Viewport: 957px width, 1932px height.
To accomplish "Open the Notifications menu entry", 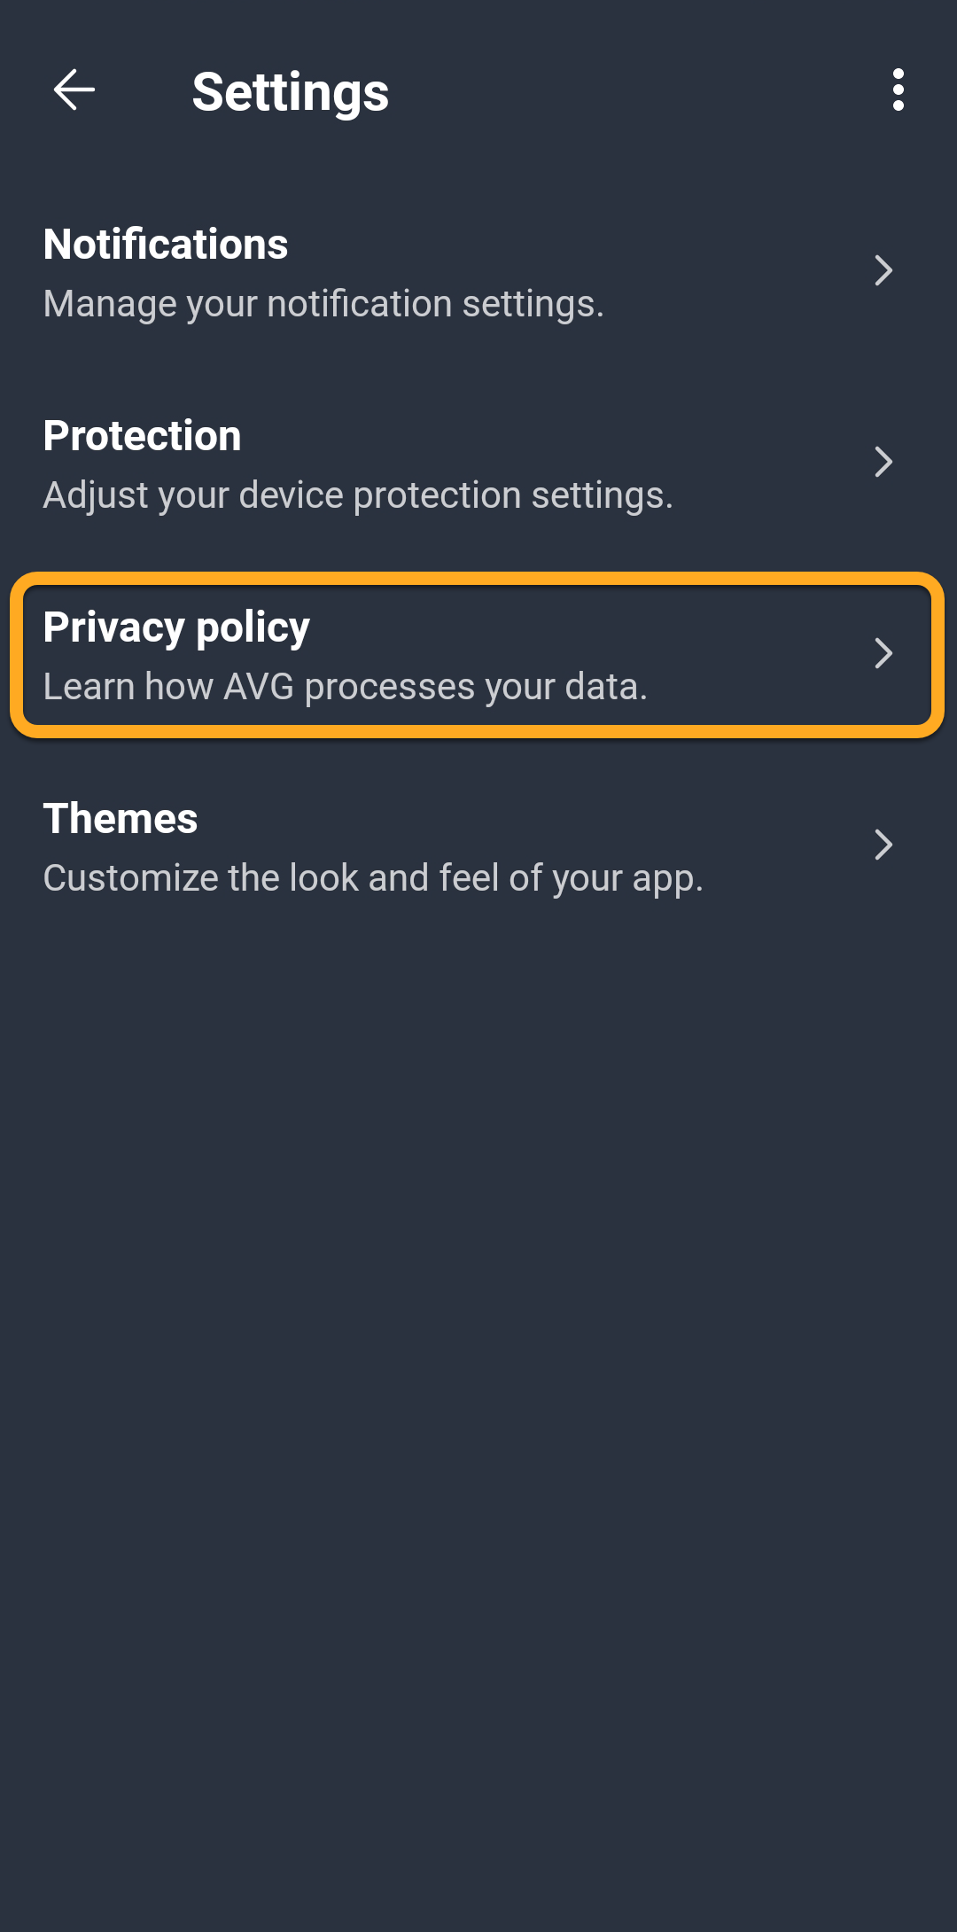I will coord(166,245).
